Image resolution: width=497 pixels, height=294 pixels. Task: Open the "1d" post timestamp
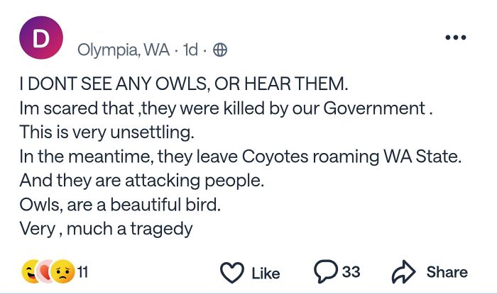coord(190,50)
